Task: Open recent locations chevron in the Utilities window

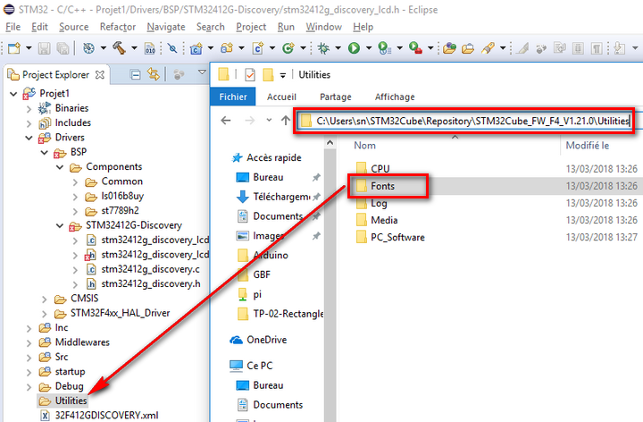Action: [269, 121]
